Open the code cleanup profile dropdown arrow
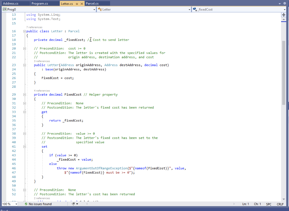 pos(77,204)
